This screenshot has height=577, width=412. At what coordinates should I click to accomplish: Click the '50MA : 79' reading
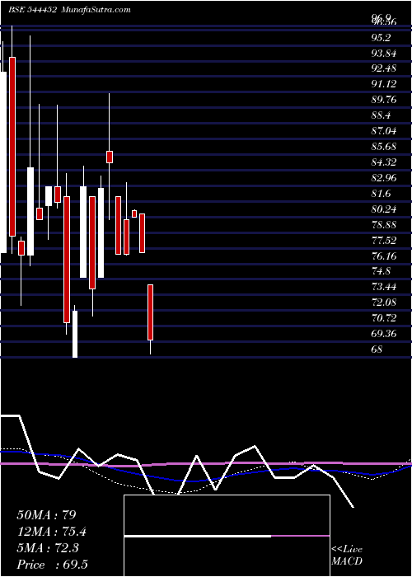point(46,515)
